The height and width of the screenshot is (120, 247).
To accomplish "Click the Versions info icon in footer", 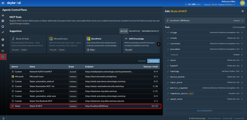I will click(231, 118).
